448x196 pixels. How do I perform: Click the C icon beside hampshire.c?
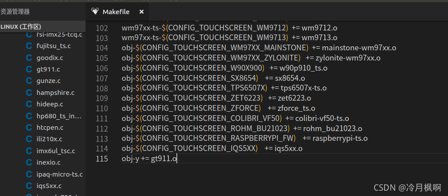point(29,93)
